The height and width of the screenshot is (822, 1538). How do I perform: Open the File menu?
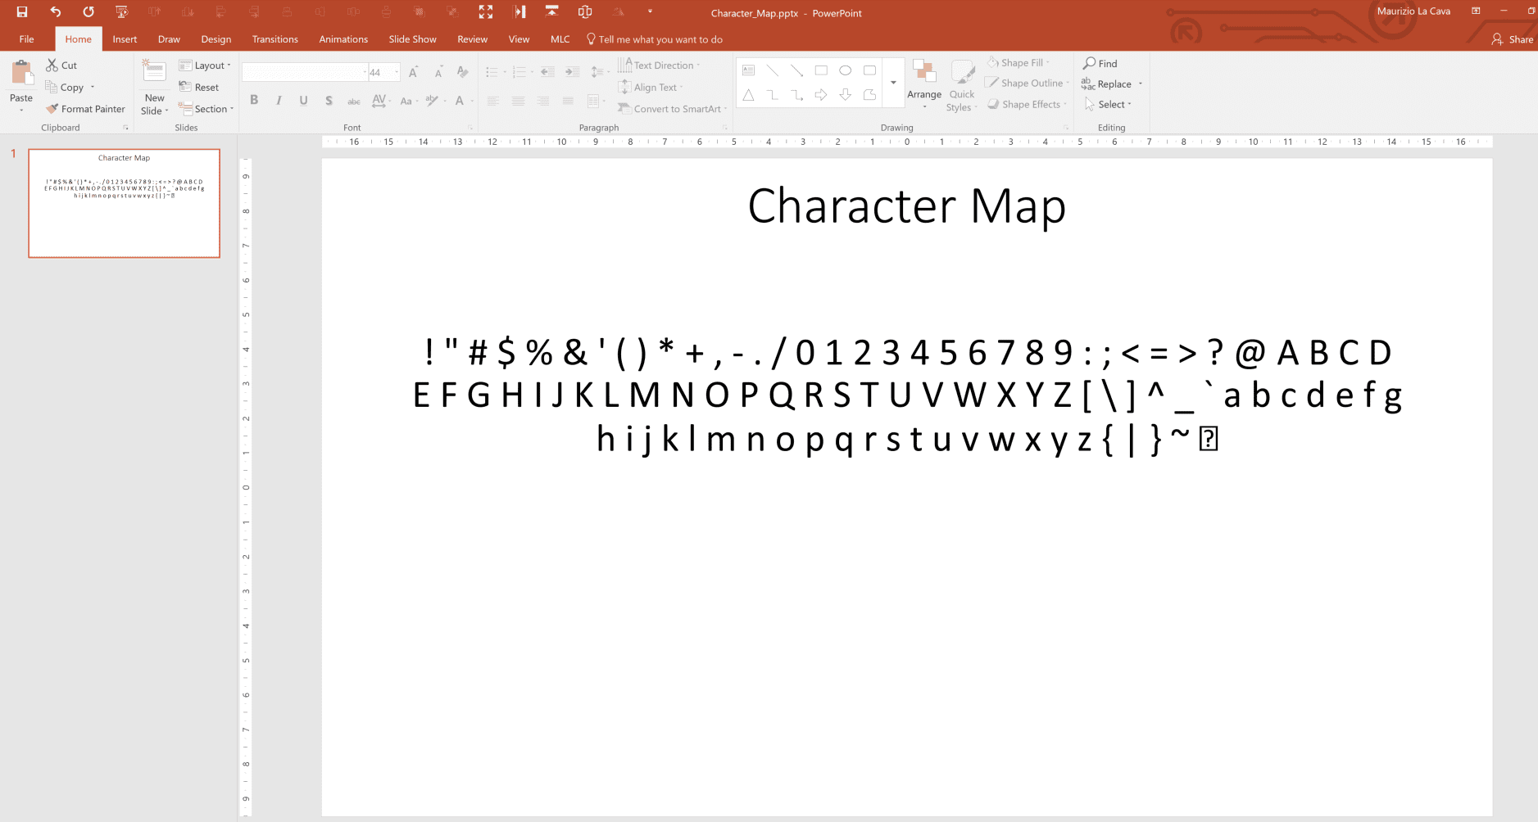point(25,38)
